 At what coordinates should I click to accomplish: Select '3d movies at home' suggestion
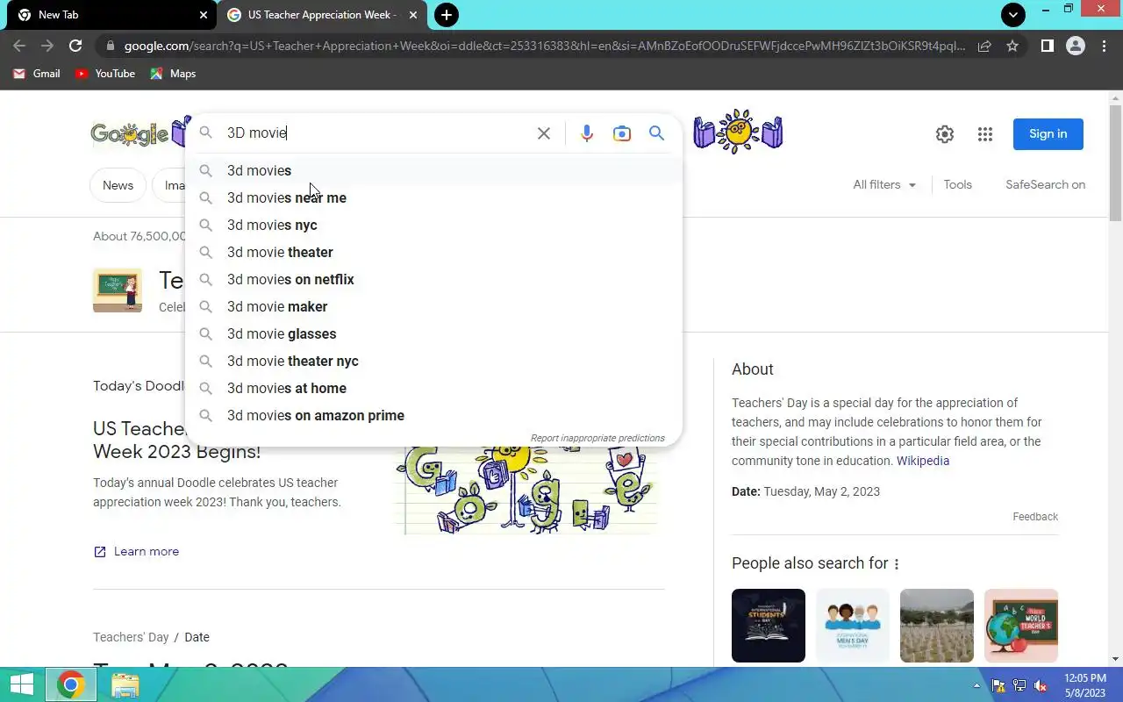[433, 388]
